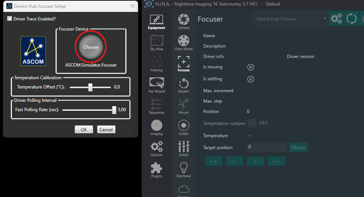Click the N.I.N.A. app icon in title bar
The image size is (364, 197).
pyautogui.click(x=149, y=4)
